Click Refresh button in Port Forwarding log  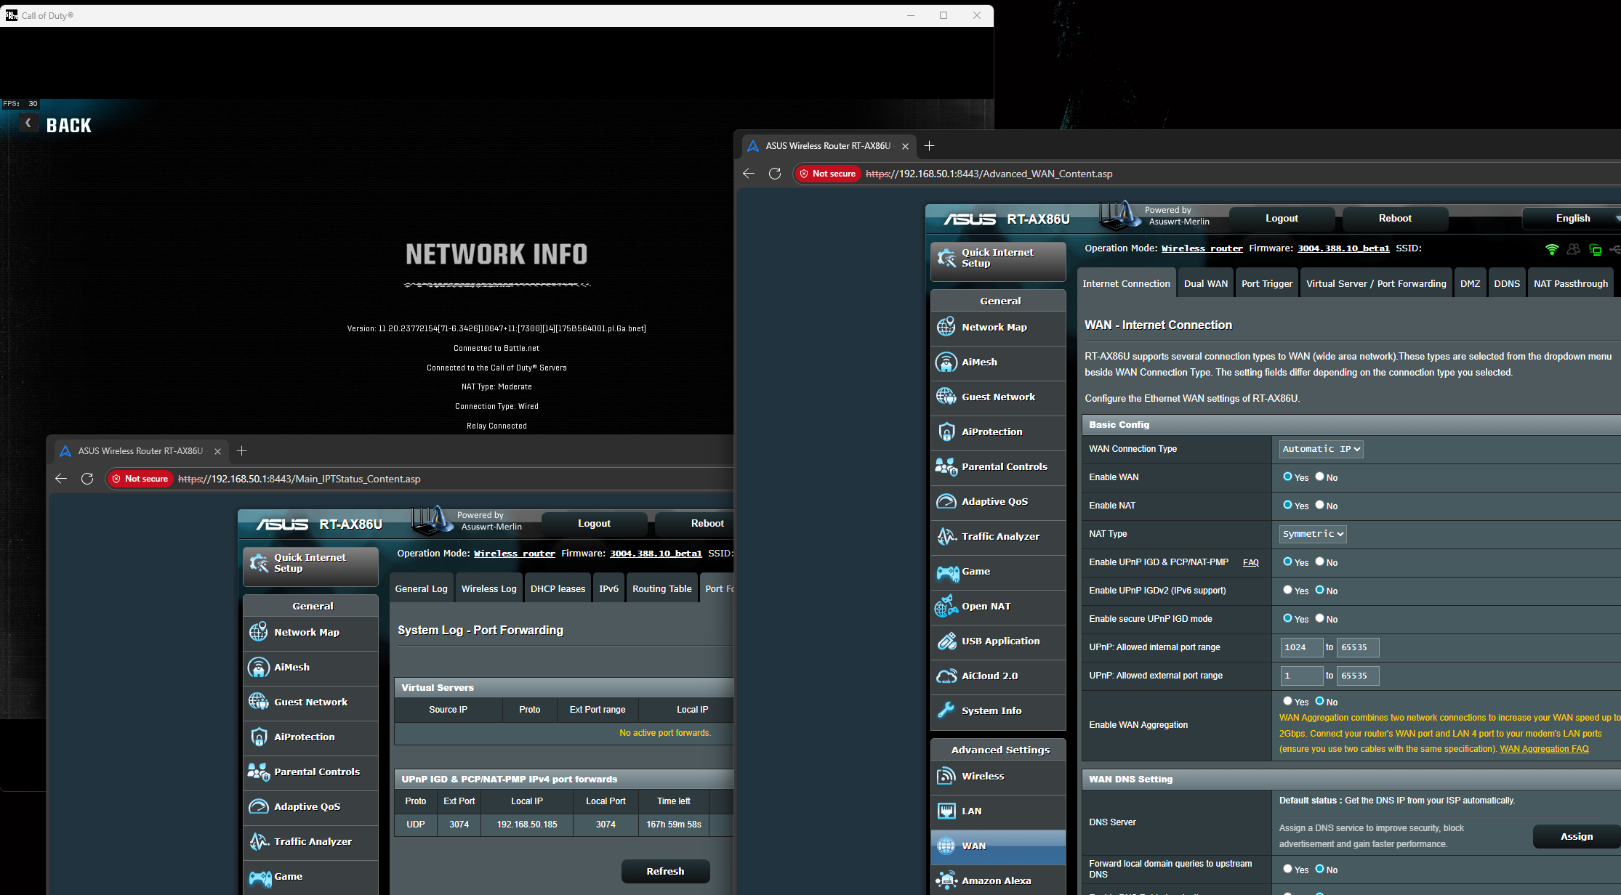[x=665, y=871]
